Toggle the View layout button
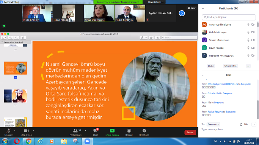The height and width of the screenshot is (145, 259). (192, 8)
